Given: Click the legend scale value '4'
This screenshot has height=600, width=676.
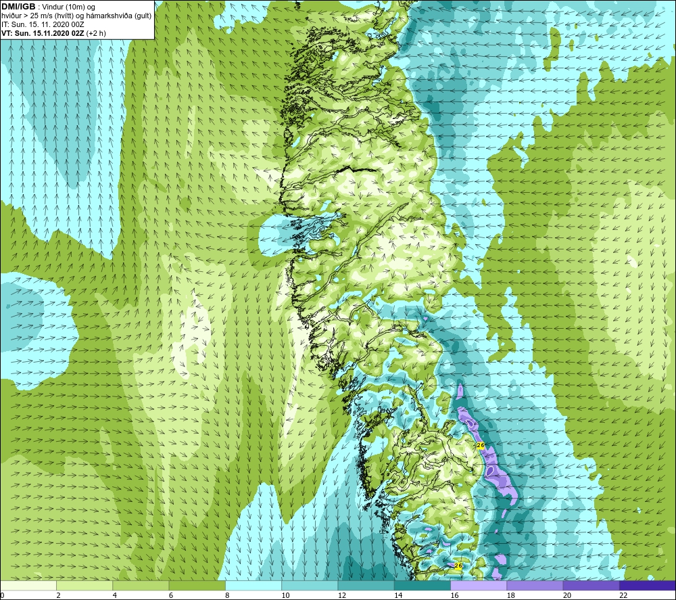Looking at the screenshot, I should pyautogui.click(x=115, y=596).
